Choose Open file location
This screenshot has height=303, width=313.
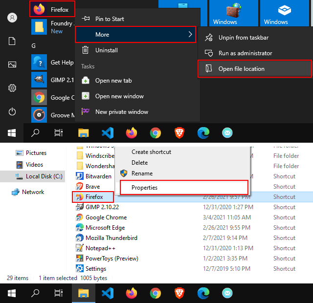255,69
